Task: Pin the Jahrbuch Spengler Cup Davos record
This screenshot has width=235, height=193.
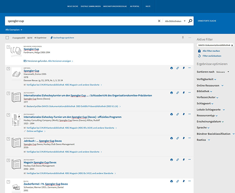Action: pyautogui.click(x=183, y=138)
